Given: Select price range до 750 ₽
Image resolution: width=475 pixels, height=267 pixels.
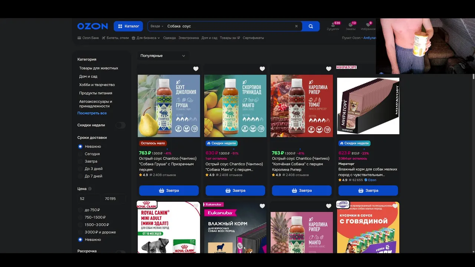Looking at the screenshot, I should tap(89, 210).
